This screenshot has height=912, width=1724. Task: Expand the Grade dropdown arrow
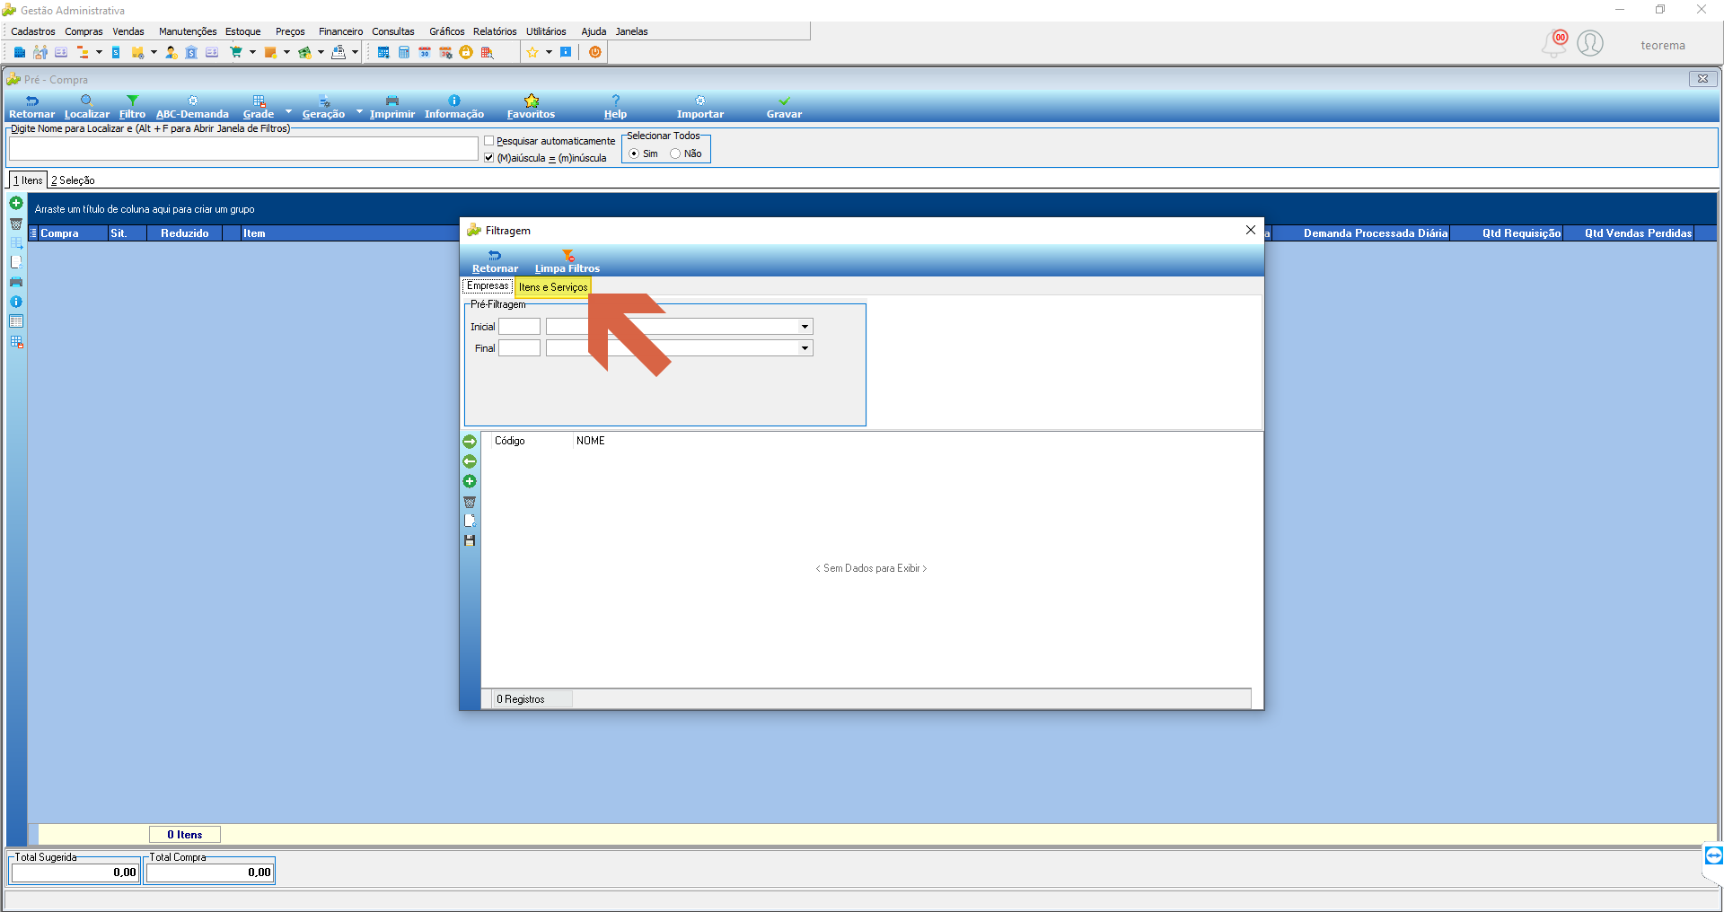coord(288,112)
